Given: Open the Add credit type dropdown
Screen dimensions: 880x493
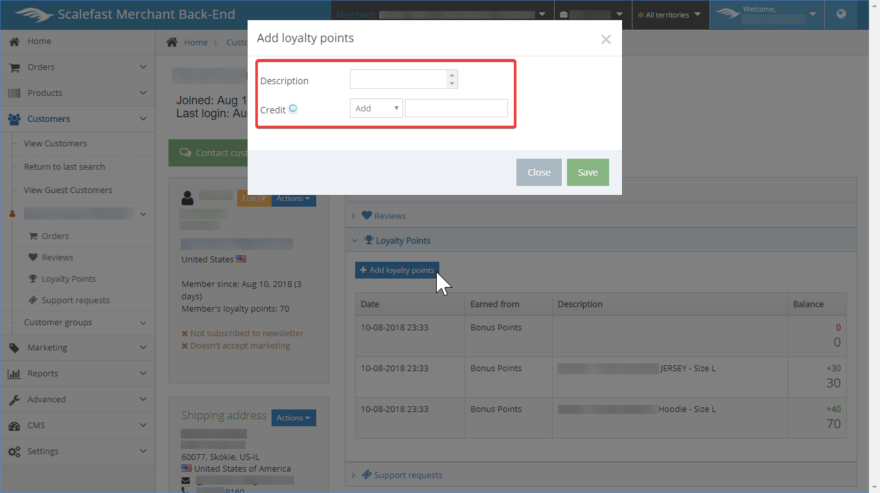Looking at the screenshot, I should [376, 108].
